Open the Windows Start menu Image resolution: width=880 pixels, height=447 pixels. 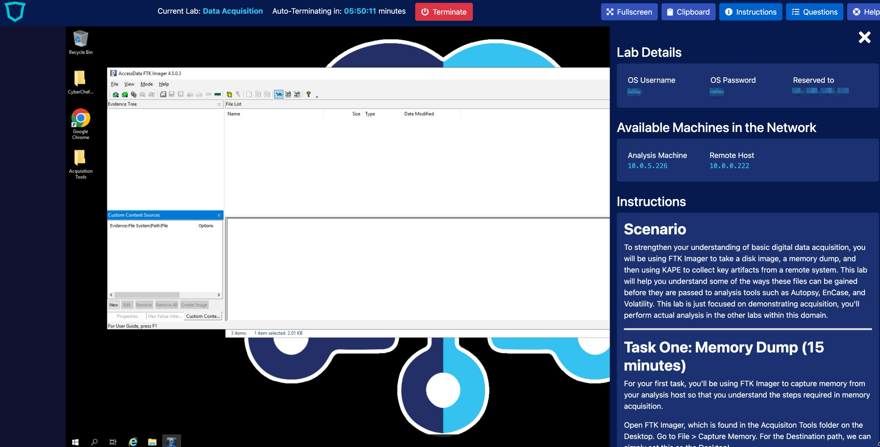coord(75,442)
